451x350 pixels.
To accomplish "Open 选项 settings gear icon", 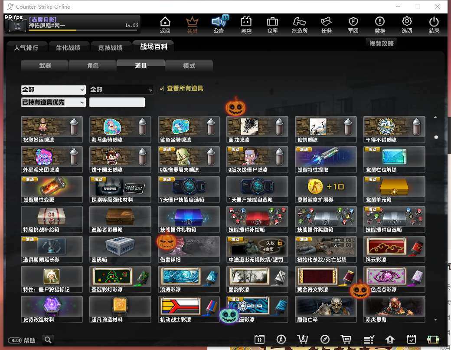I will click(407, 25).
